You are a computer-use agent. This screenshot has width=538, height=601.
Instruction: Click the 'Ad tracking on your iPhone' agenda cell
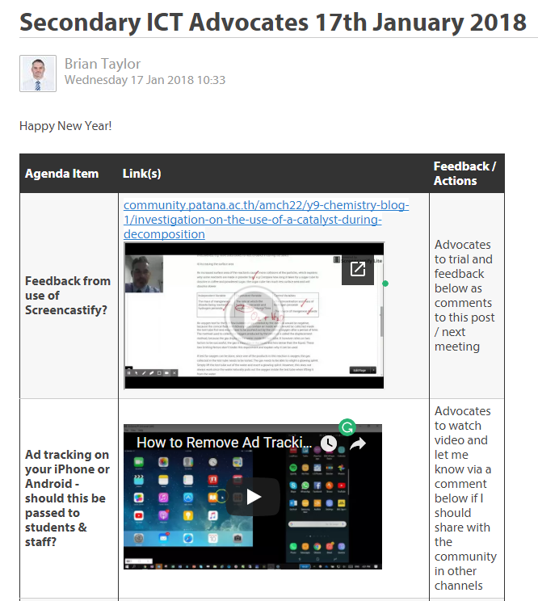tap(68, 498)
